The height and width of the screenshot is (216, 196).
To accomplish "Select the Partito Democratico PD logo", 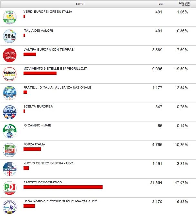I will tap(9, 188).
